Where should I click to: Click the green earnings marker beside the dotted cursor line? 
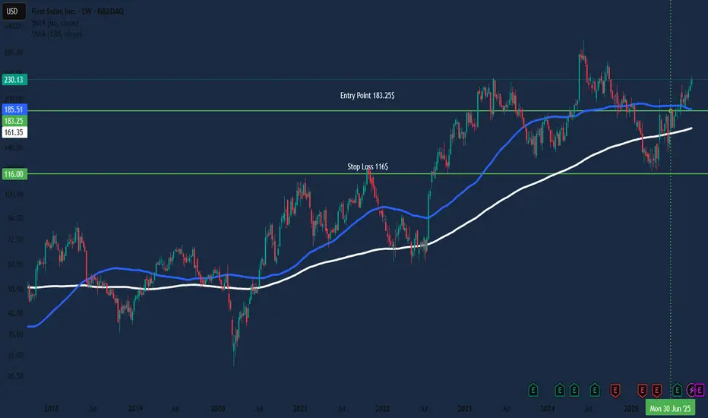click(x=678, y=390)
